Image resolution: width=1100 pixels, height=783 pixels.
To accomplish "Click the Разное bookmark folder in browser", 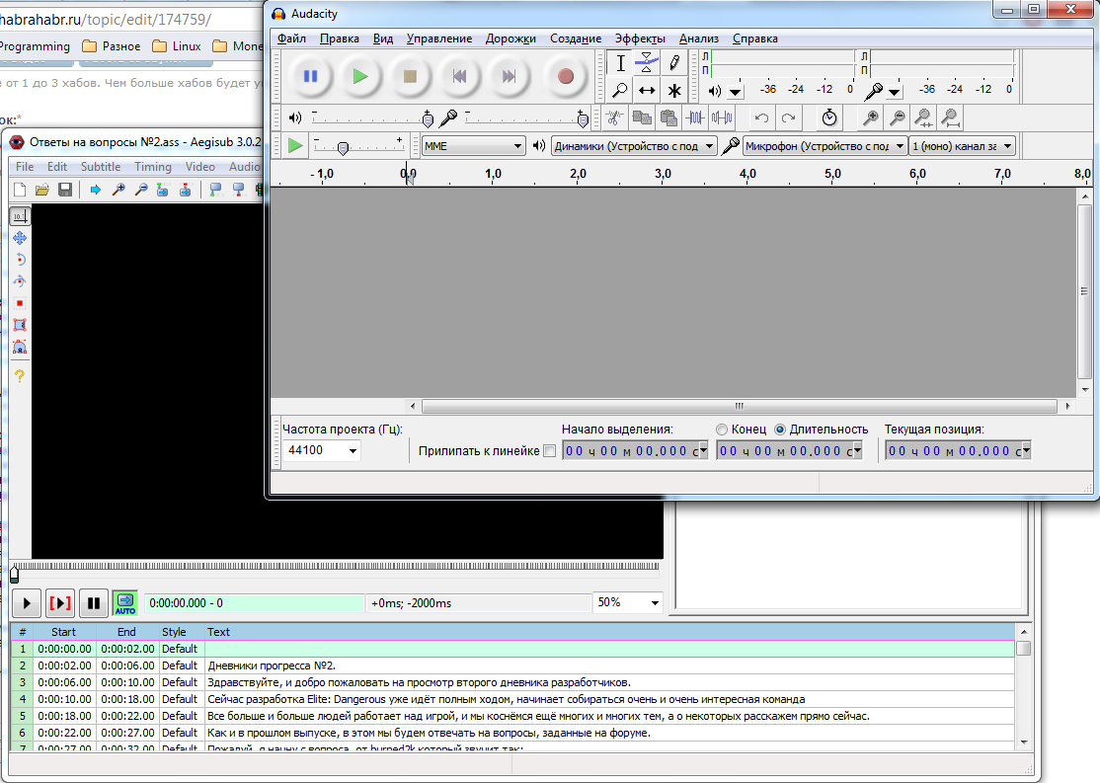I will pyautogui.click(x=111, y=46).
